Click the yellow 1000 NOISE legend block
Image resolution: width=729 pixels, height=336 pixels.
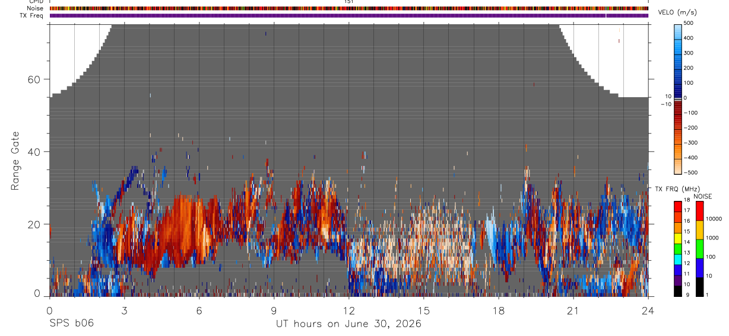click(x=699, y=230)
